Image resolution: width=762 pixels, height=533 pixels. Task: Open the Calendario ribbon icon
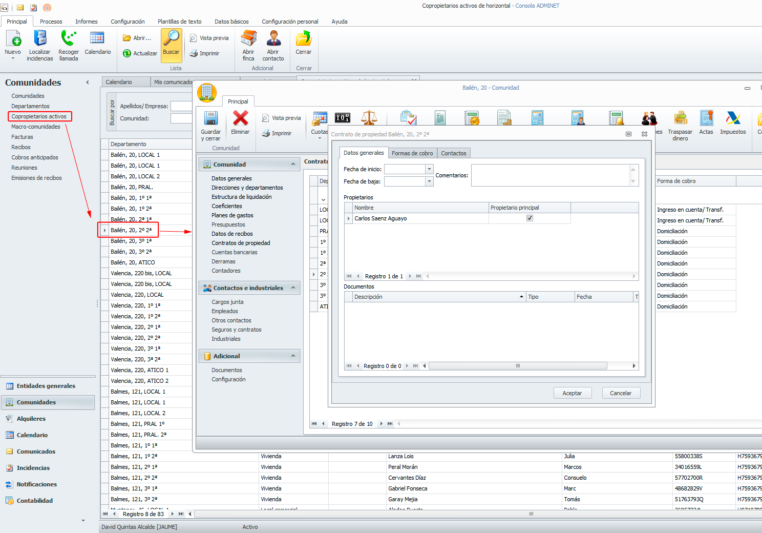(97, 39)
